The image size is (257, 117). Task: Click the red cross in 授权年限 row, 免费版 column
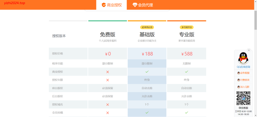coord(108,80)
